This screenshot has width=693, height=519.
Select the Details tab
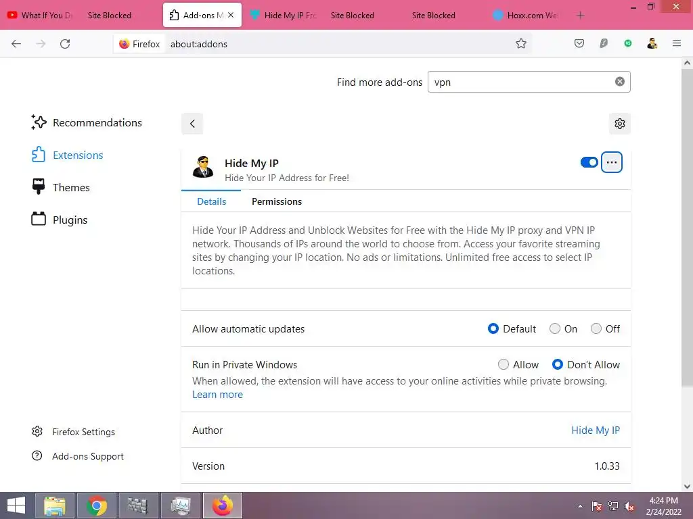(211, 201)
